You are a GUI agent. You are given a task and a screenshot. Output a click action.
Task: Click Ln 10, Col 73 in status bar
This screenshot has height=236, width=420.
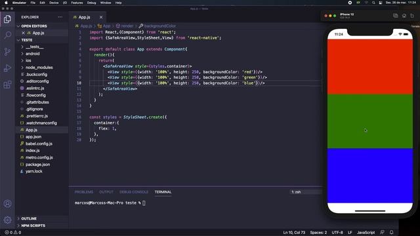pos(294,232)
